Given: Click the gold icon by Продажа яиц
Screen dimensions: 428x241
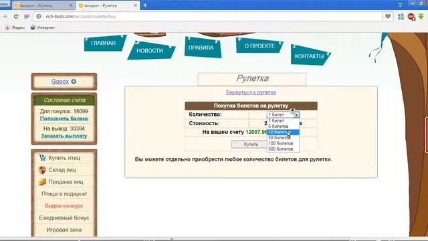Looking at the screenshot, I should pos(42,181).
